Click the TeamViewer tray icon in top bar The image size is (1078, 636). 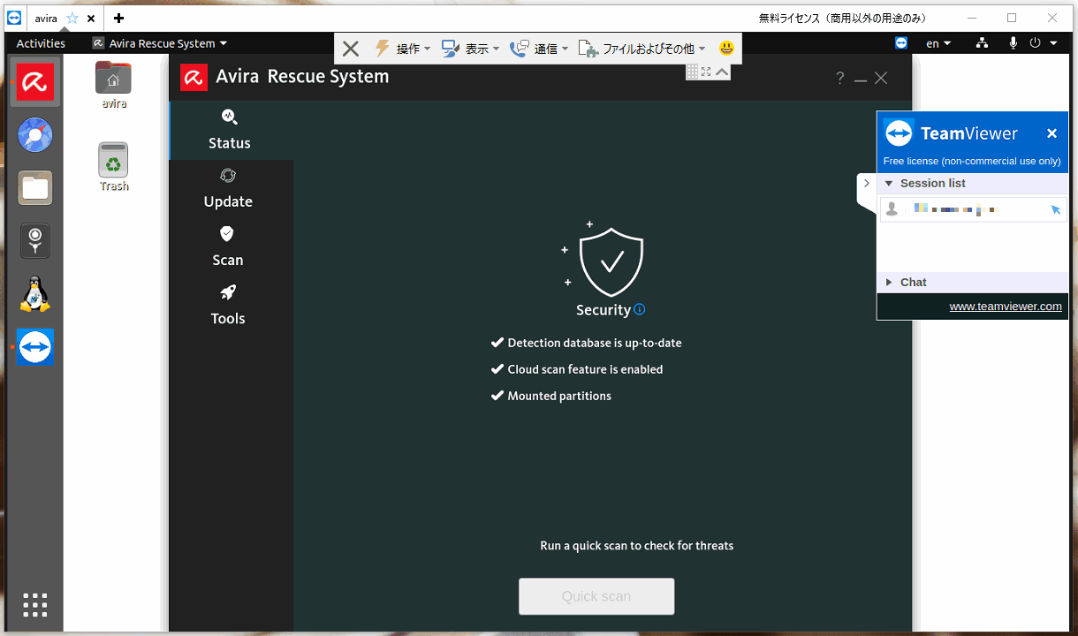[901, 43]
